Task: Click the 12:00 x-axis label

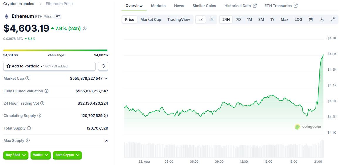Action: coord(244,161)
